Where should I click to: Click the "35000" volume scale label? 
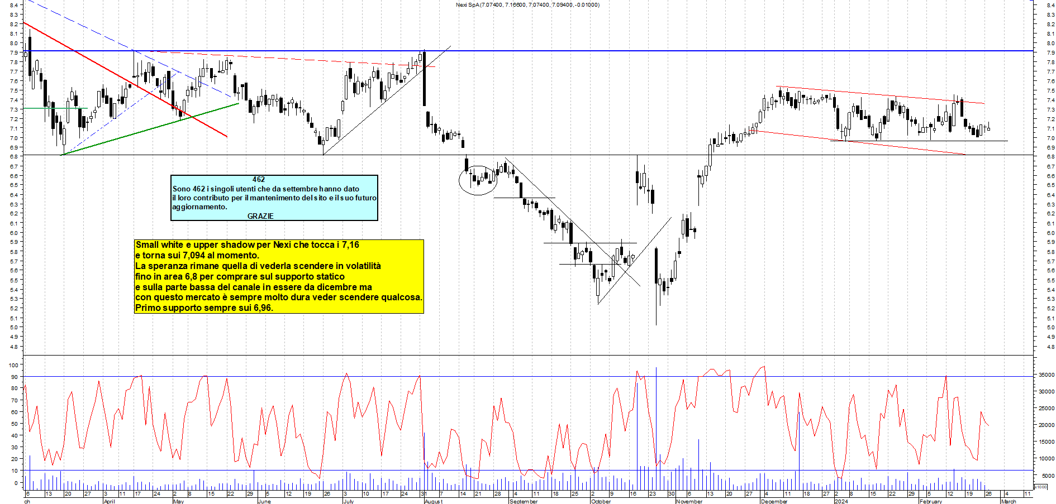coord(1046,375)
